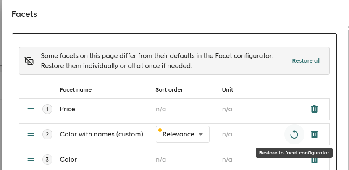Restore Color with names facet to configurator
This screenshot has height=170, width=349.
point(294,134)
